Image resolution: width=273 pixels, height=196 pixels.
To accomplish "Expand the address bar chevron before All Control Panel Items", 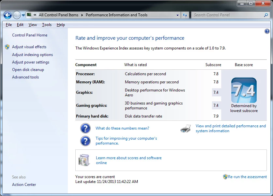I will tap(35, 15).
